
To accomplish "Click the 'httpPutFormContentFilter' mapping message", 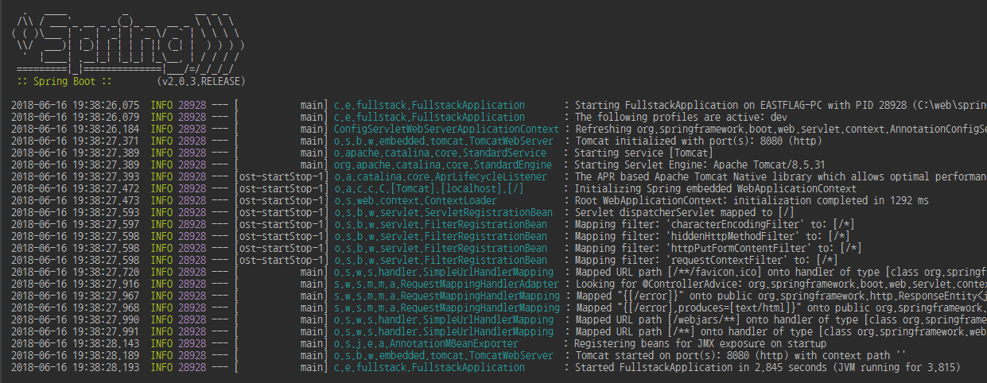I will click(716, 249).
